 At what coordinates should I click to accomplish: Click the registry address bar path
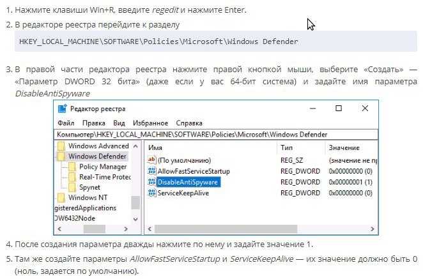(216, 134)
